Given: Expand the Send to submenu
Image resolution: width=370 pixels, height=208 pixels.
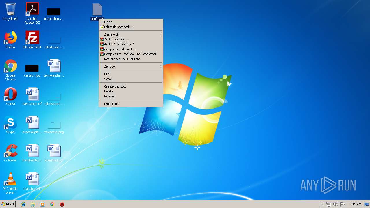Looking at the screenshot, I should pos(131,66).
